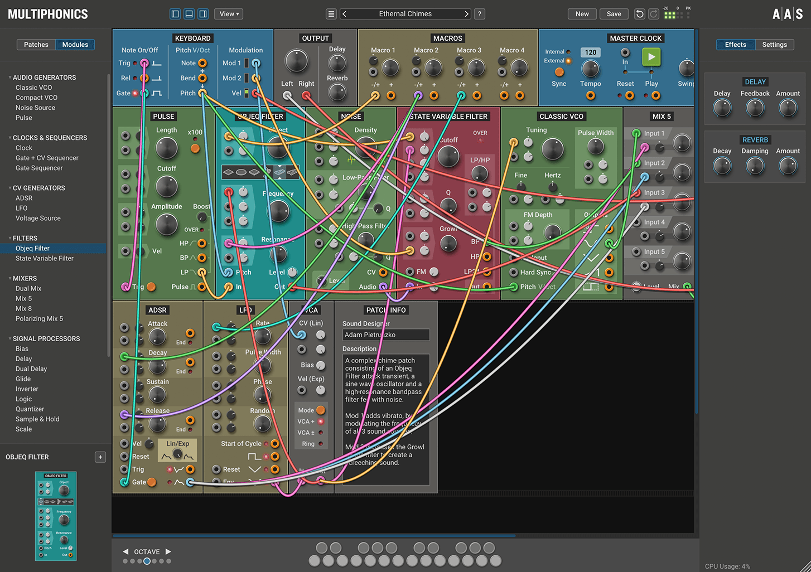Switch to the right panel layout view
Screen dimensions: 811x572
click(202, 13)
